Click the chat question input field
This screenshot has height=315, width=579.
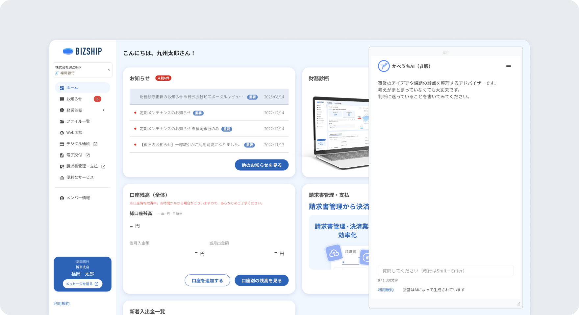point(446,271)
